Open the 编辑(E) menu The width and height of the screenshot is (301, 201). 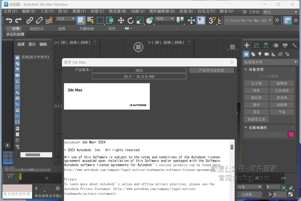tap(29, 11)
